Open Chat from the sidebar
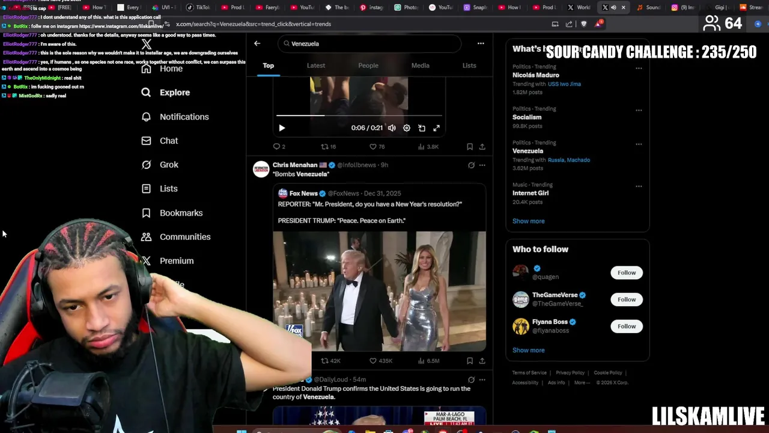 (x=159, y=141)
